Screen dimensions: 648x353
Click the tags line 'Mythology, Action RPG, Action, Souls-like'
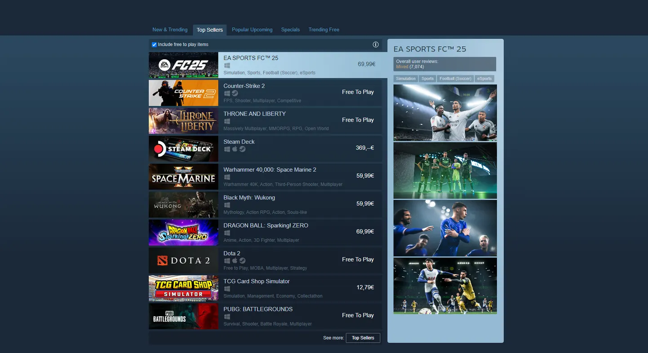265,212
